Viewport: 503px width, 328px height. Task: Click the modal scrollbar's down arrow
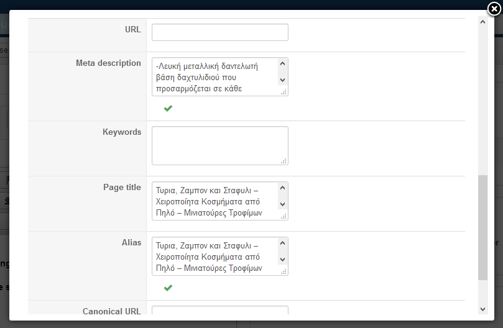(x=482, y=309)
